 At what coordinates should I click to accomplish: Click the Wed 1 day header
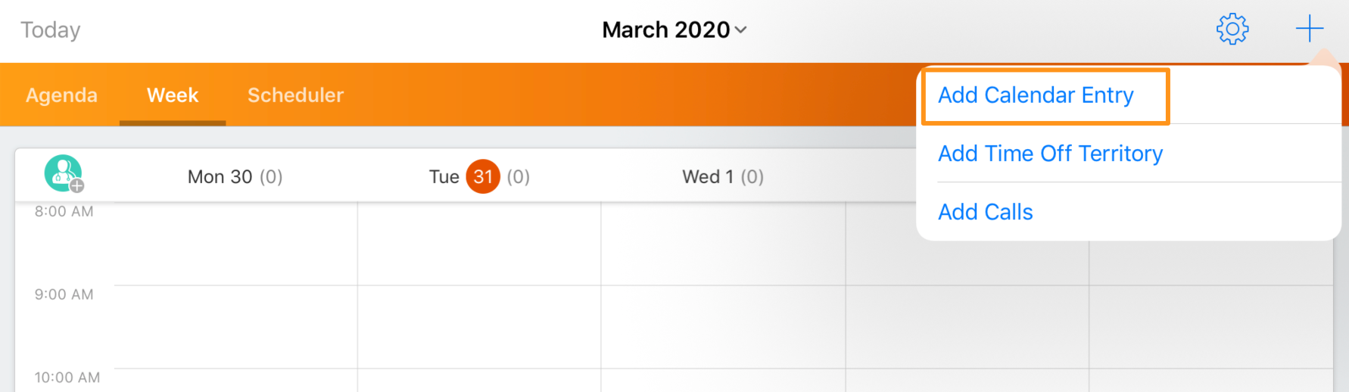722,177
